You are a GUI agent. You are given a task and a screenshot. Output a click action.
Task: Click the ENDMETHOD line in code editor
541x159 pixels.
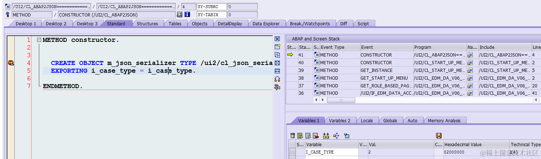(x=63, y=86)
